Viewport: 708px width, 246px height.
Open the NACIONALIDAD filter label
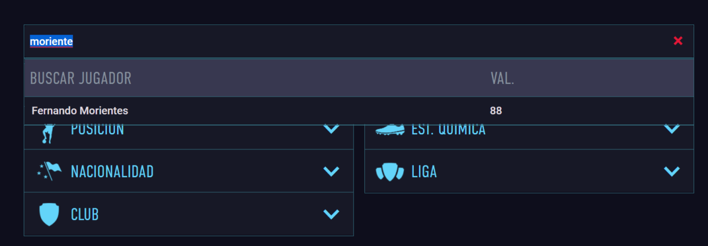112,171
